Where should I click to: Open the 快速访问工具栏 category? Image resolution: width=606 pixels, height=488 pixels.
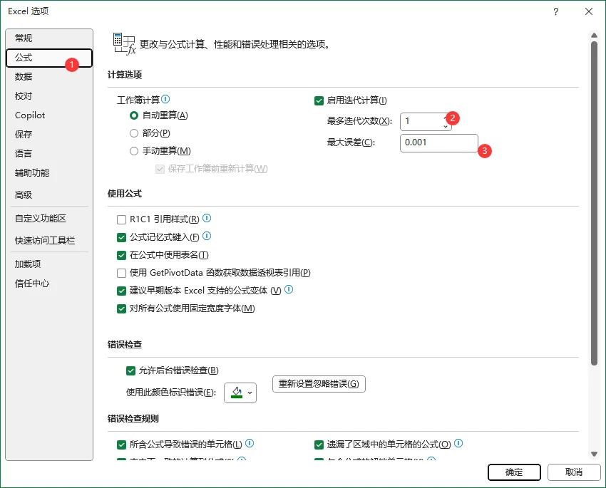(x=49, y=241)
